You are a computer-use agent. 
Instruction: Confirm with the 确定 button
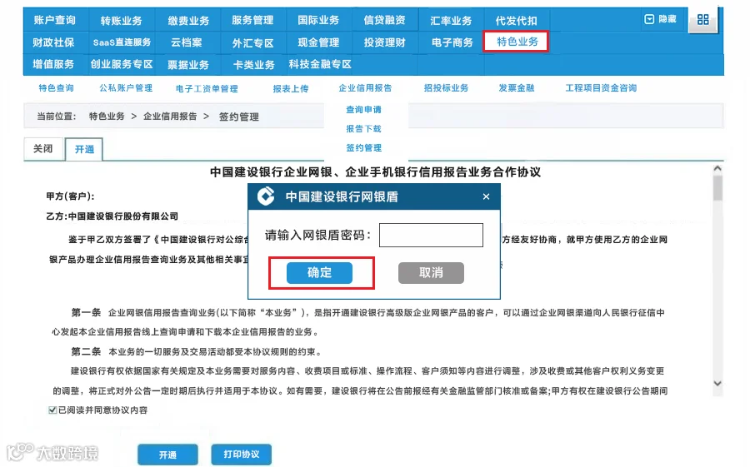(x=319, y=272)
